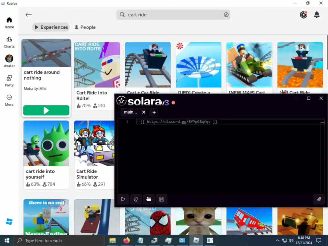Clear the editor with Solara eraser button

click(x=136, y=199)
